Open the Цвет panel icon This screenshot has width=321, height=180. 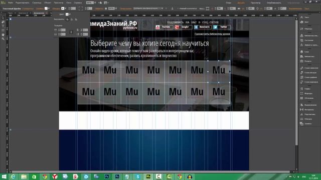tap(302, 22)
